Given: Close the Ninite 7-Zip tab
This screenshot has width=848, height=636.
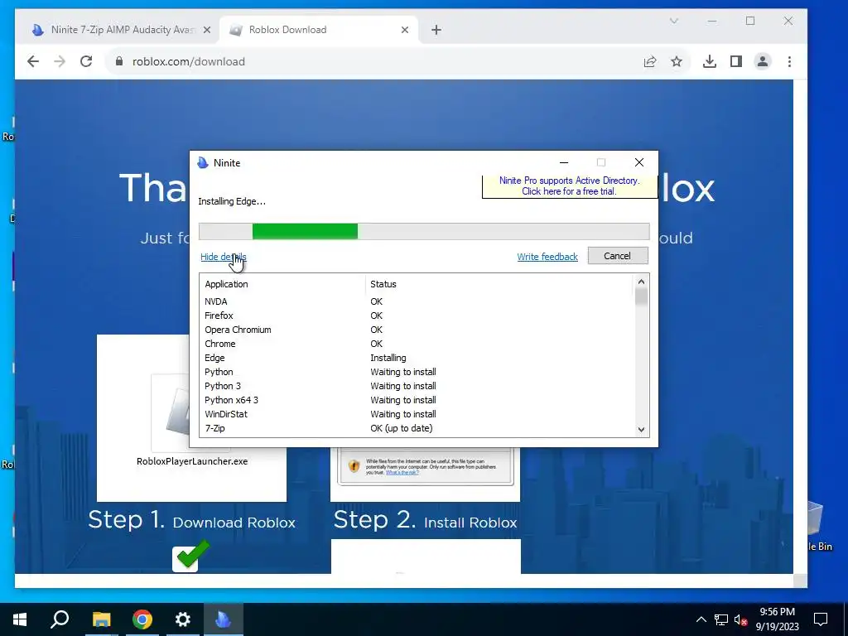Looking at the screenshot, I should [206, 30].
